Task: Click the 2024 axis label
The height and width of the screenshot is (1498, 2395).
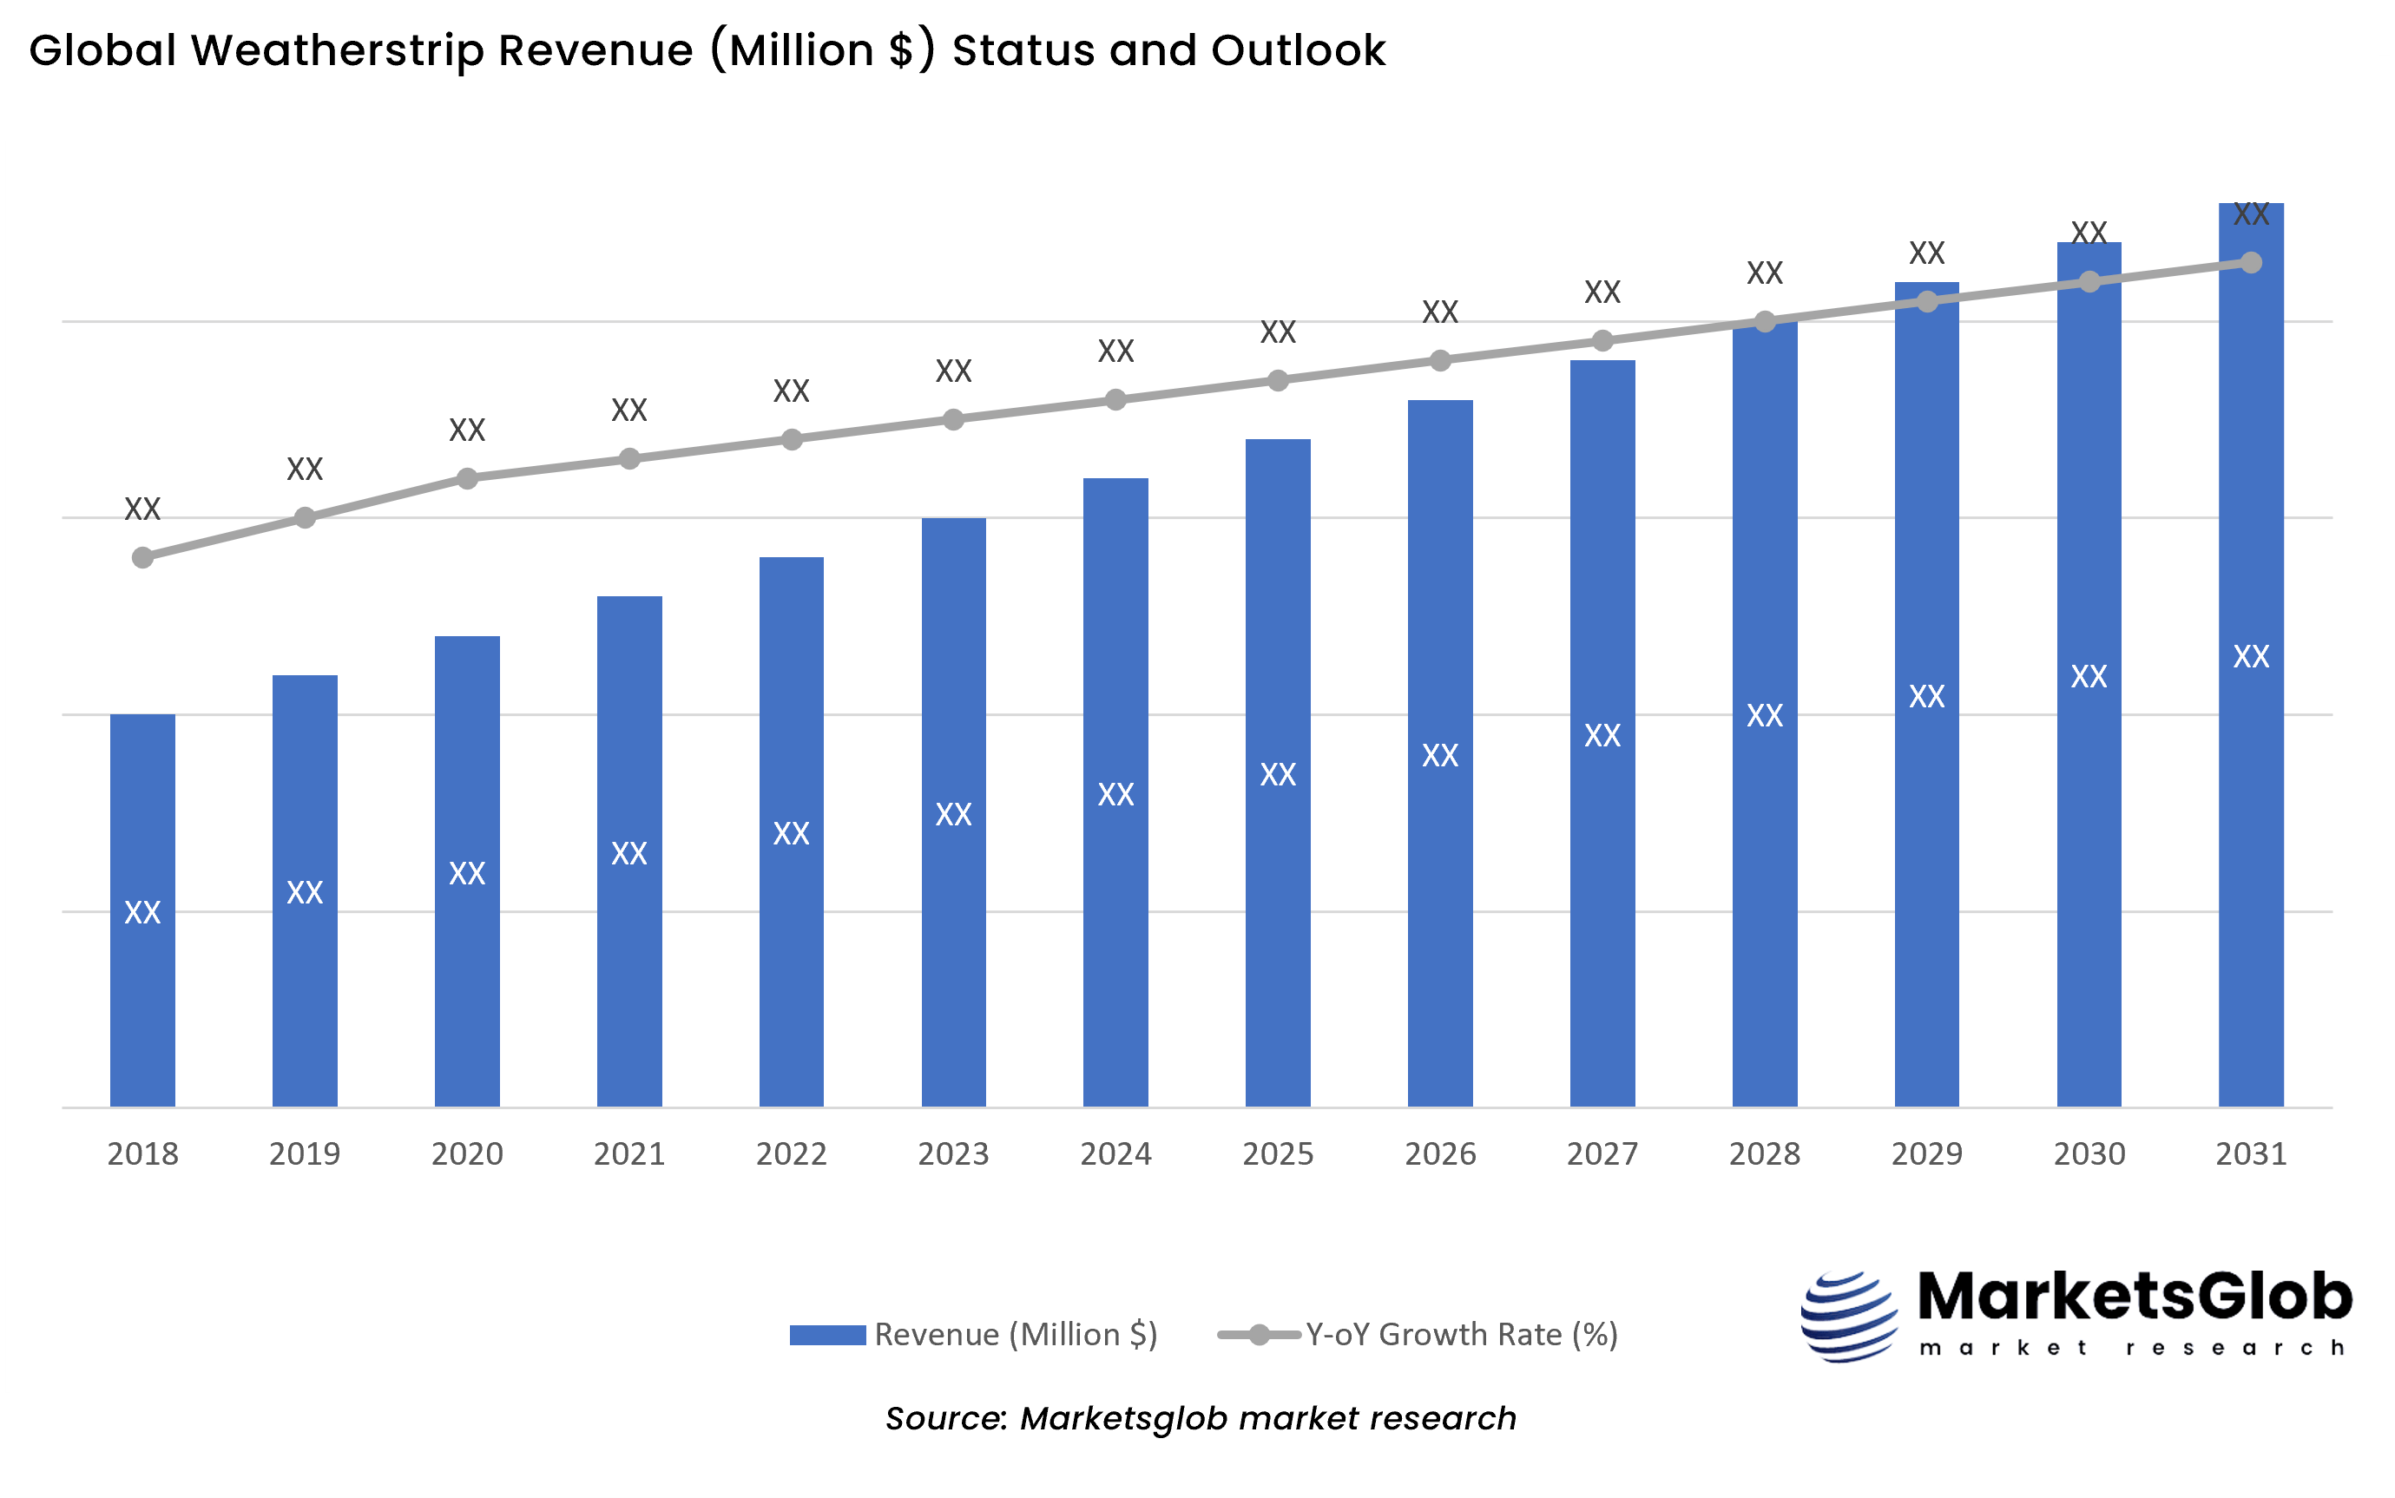Action: (1115, 1154)
